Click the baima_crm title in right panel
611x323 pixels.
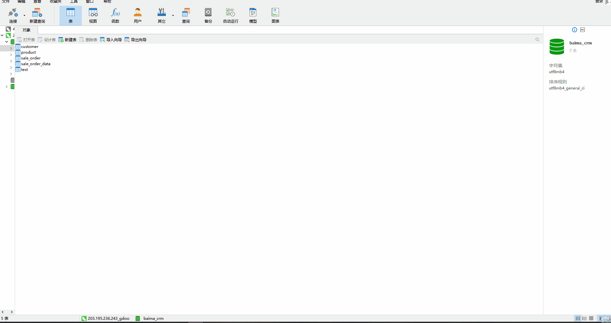[x=581, y=43]
